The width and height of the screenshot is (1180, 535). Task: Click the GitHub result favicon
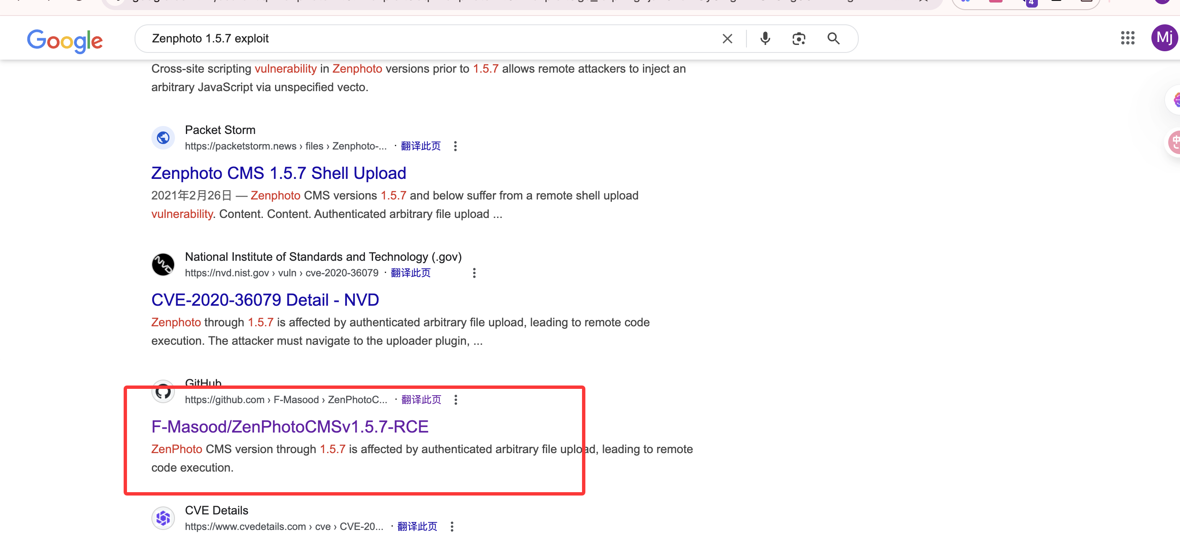coord(163,391)
